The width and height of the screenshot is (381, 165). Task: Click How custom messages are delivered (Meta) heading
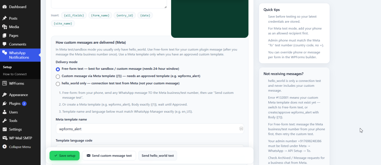[x=91, y=42]
